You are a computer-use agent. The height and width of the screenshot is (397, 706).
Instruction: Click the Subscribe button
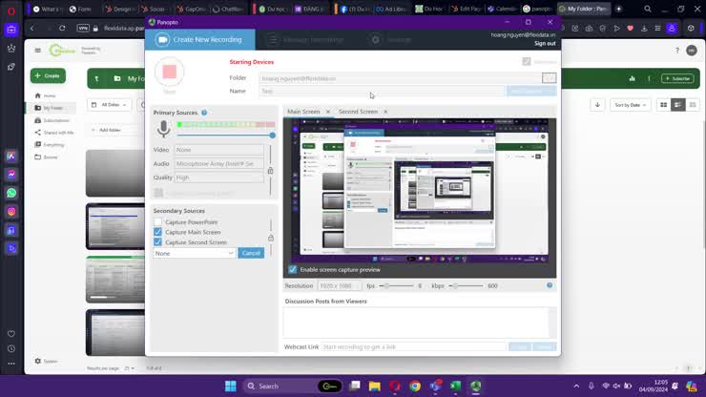[x=677, y=78]
